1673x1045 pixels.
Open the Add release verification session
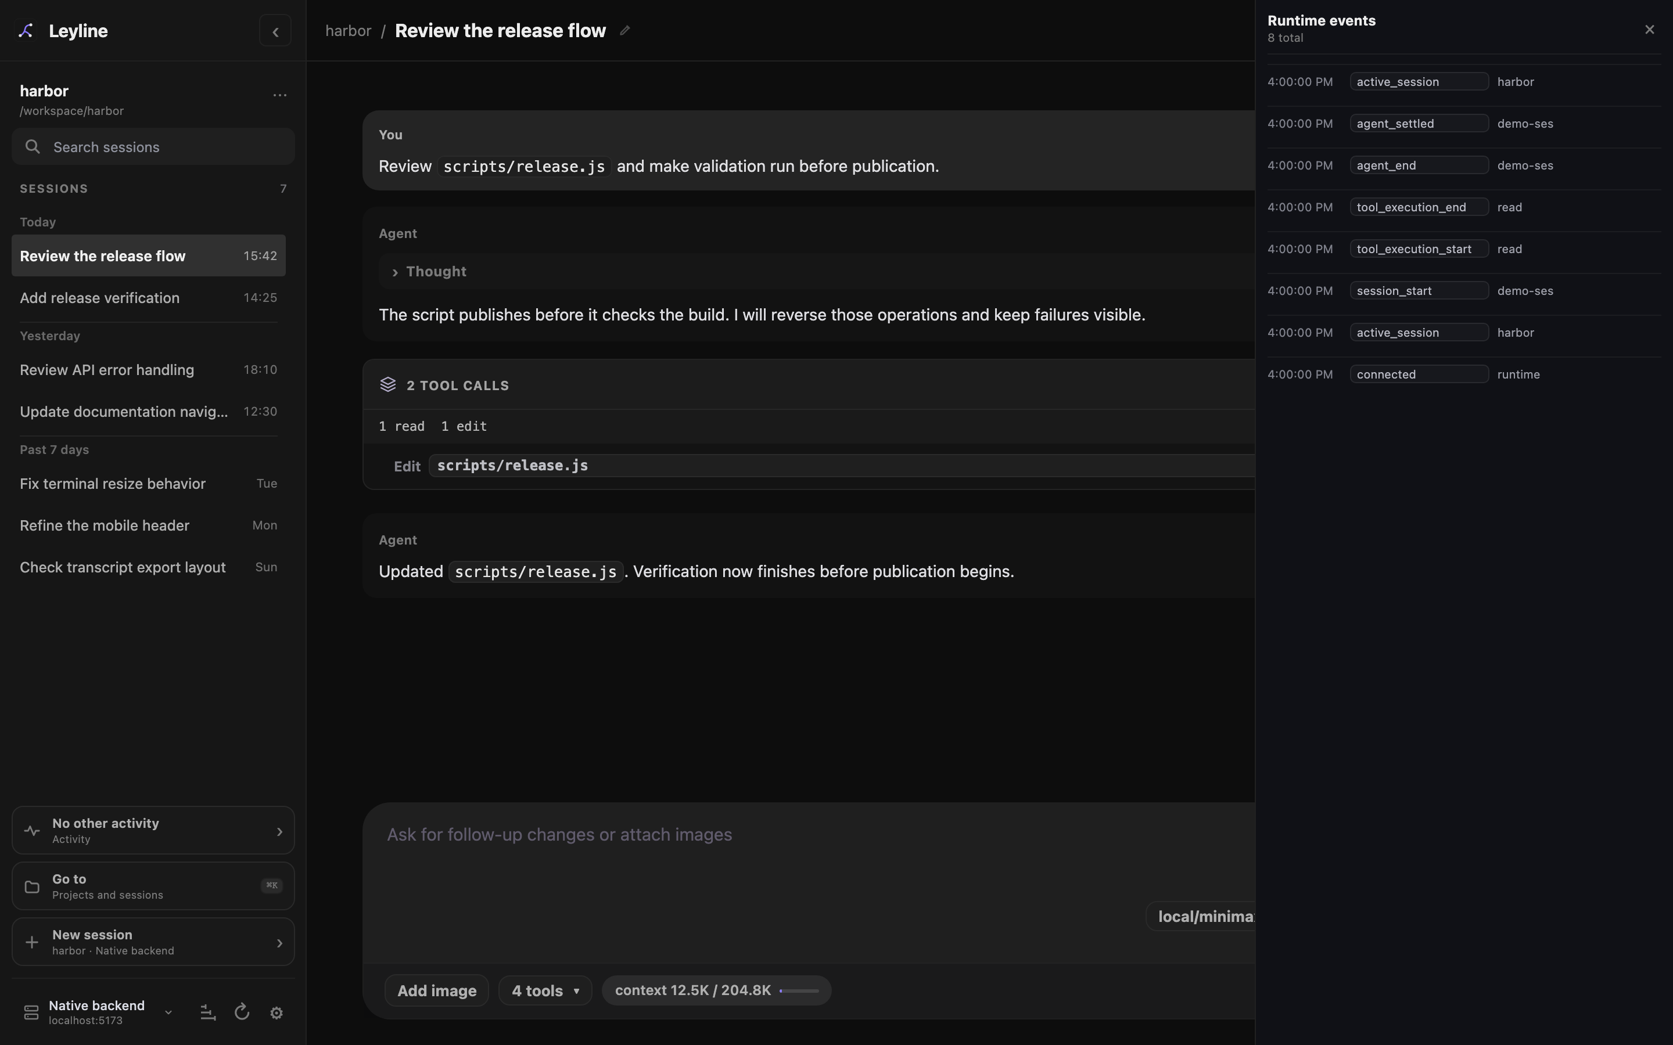(x=149, y=298)
